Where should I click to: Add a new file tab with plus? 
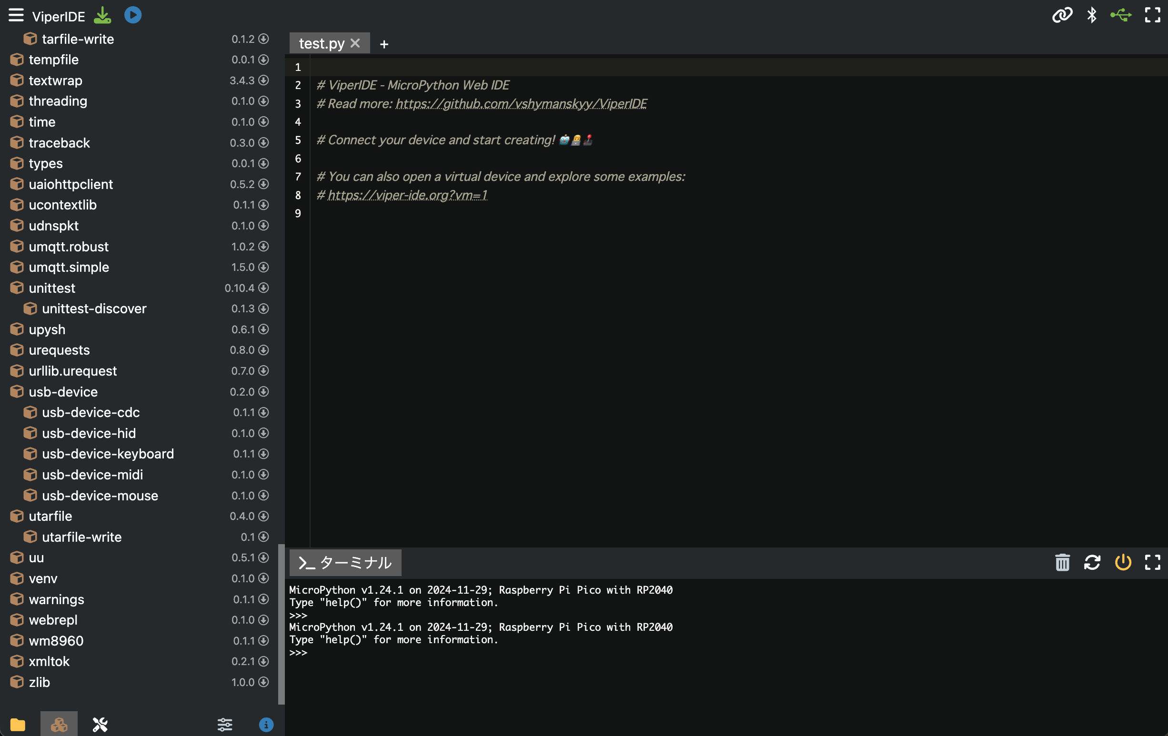(383, 44)
